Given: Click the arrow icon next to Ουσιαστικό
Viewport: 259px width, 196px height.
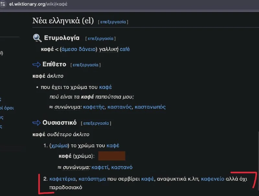Looking at the screenshot, I should (37, 123).
